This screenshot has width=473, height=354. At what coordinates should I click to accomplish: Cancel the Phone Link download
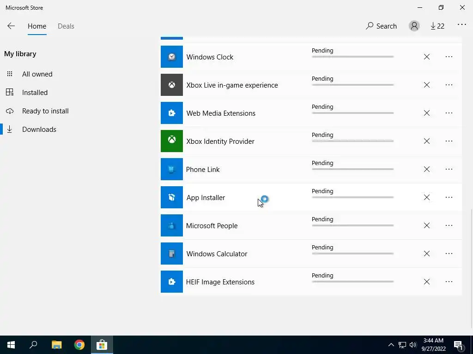click(426, 169)
